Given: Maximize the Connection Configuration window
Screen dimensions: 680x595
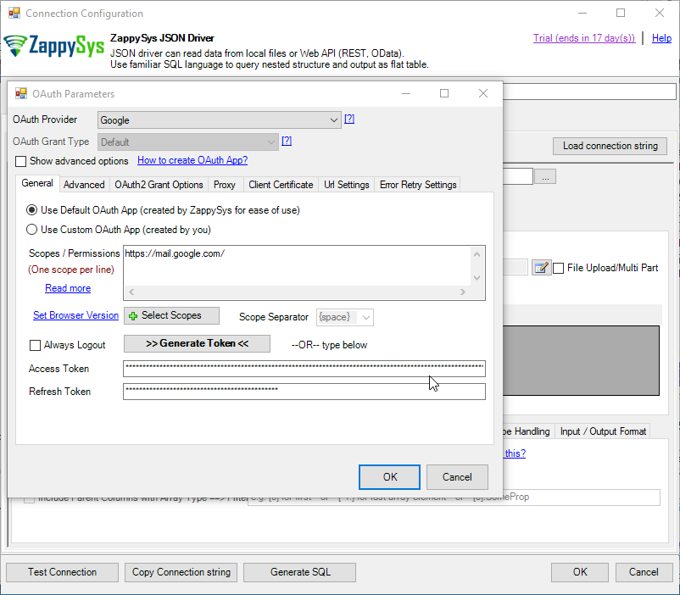Looking at the screenshot, I should [x=621, y=13].
